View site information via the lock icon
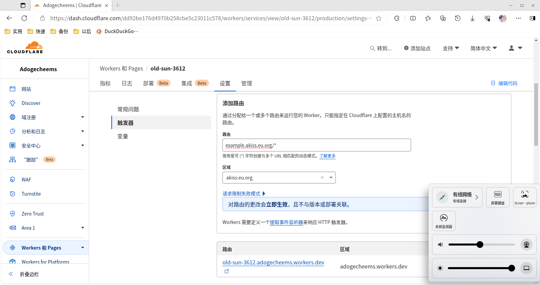Viewport: 540px width, 285px height. pos(42,18)
